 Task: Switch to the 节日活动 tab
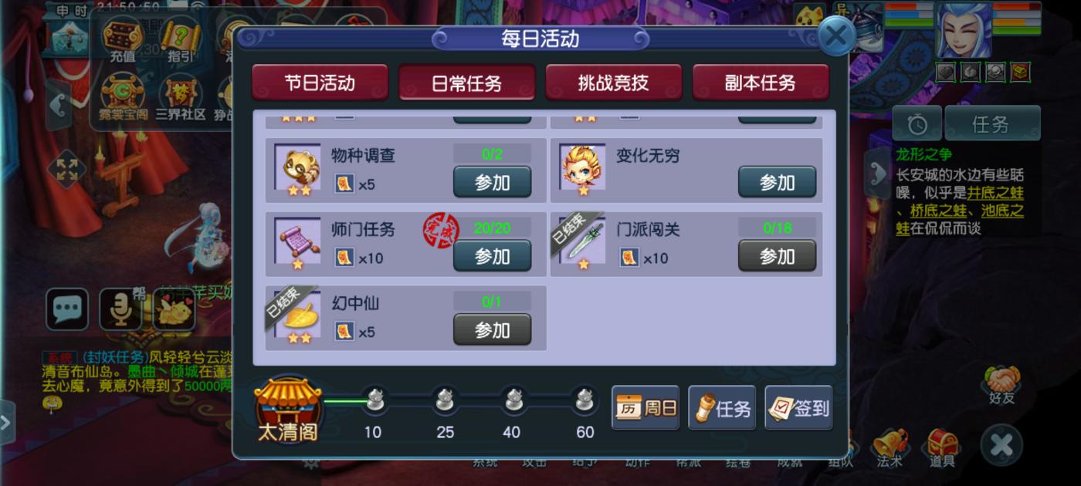click(x=320, y=83)
